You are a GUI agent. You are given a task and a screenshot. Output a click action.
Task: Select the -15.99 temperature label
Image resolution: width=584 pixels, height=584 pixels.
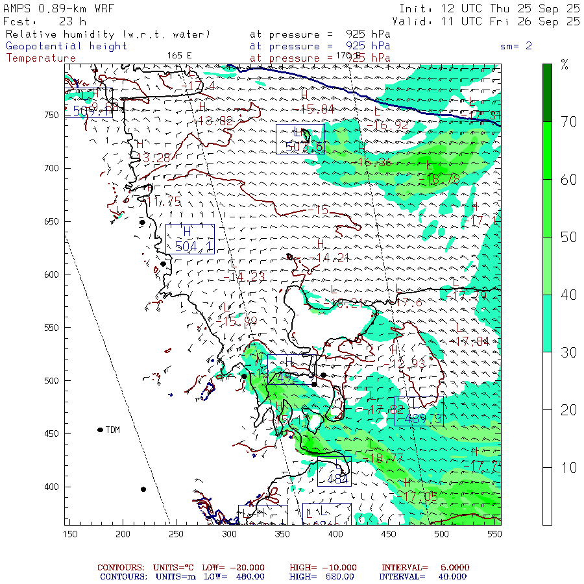click(239, 321)
